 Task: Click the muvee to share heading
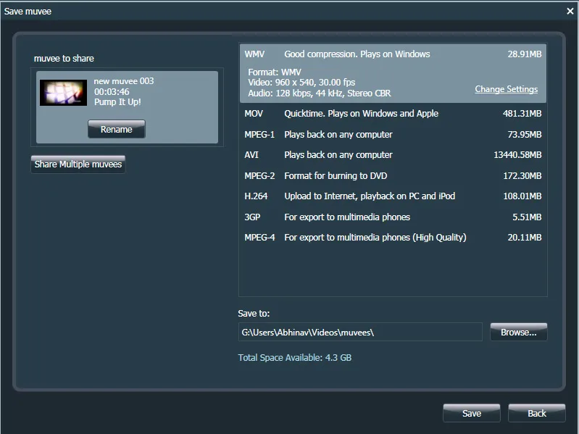point(64,58)
